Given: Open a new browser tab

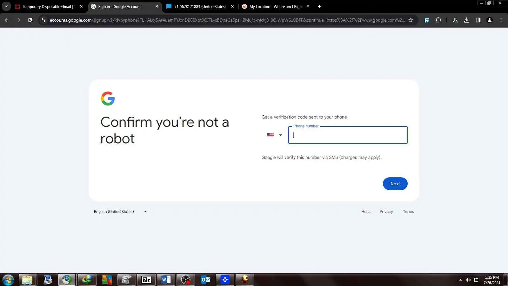Looking at the screenshot, I should coord(319,6).
